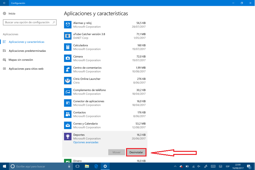Open Task View from the taskbar

pos(78,166)
